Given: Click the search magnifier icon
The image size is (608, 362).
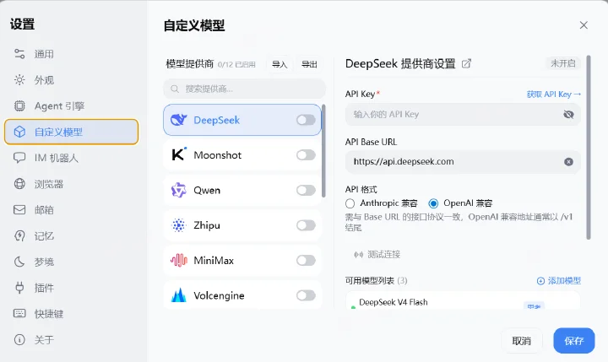Looking at the screenshot, I should [175, 89].
